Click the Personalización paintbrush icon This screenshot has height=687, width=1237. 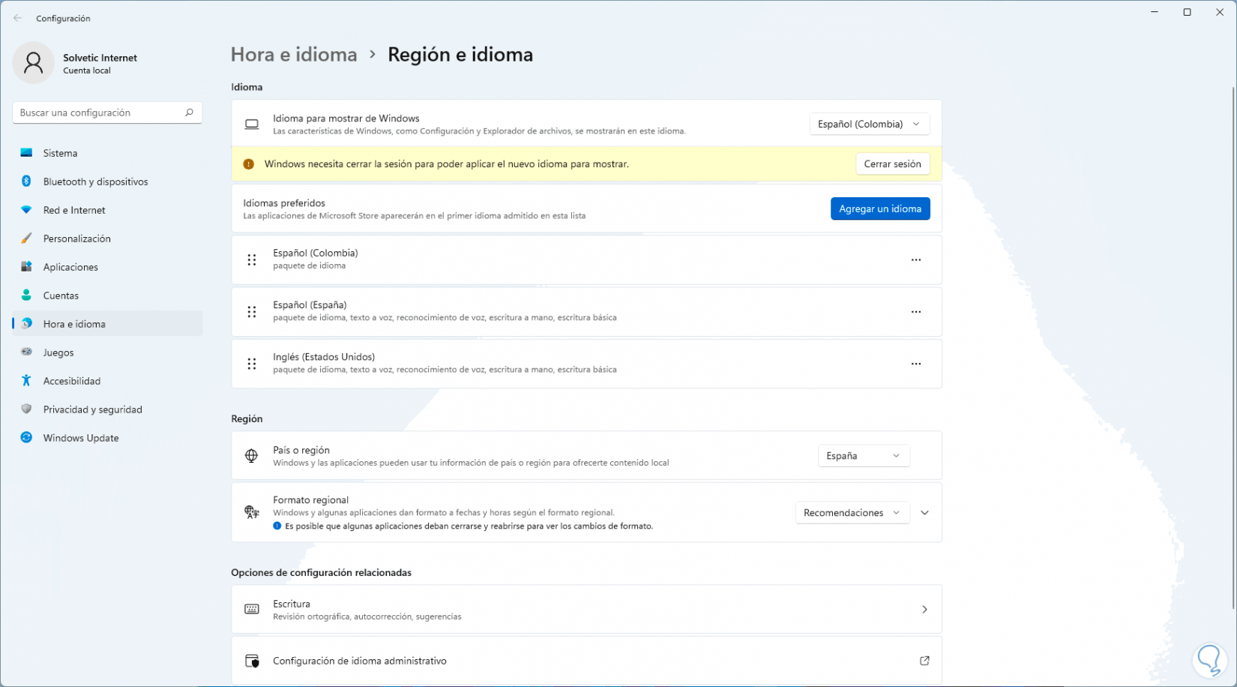click(26, 238)
